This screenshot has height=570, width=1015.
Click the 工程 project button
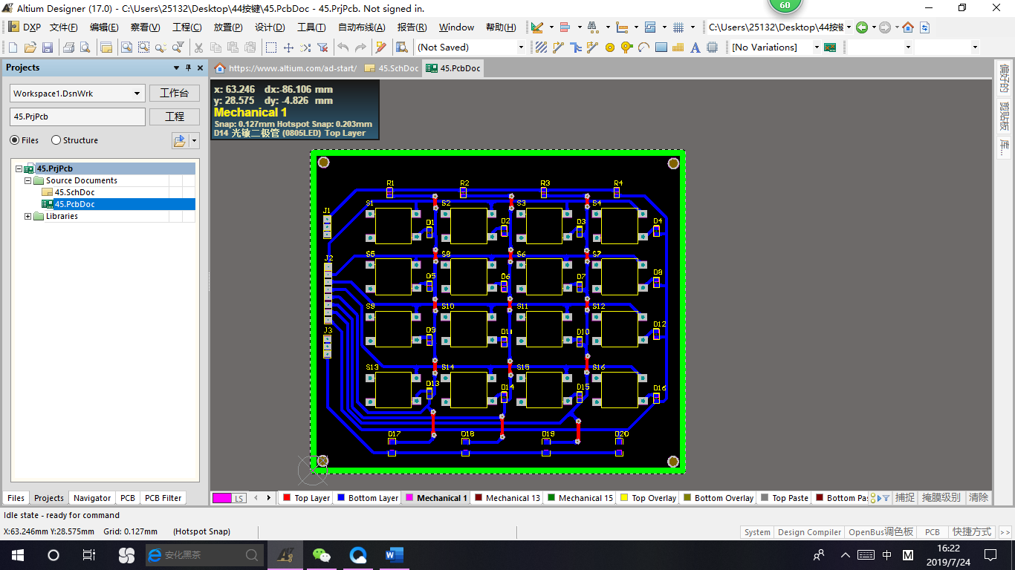[175, 117]
